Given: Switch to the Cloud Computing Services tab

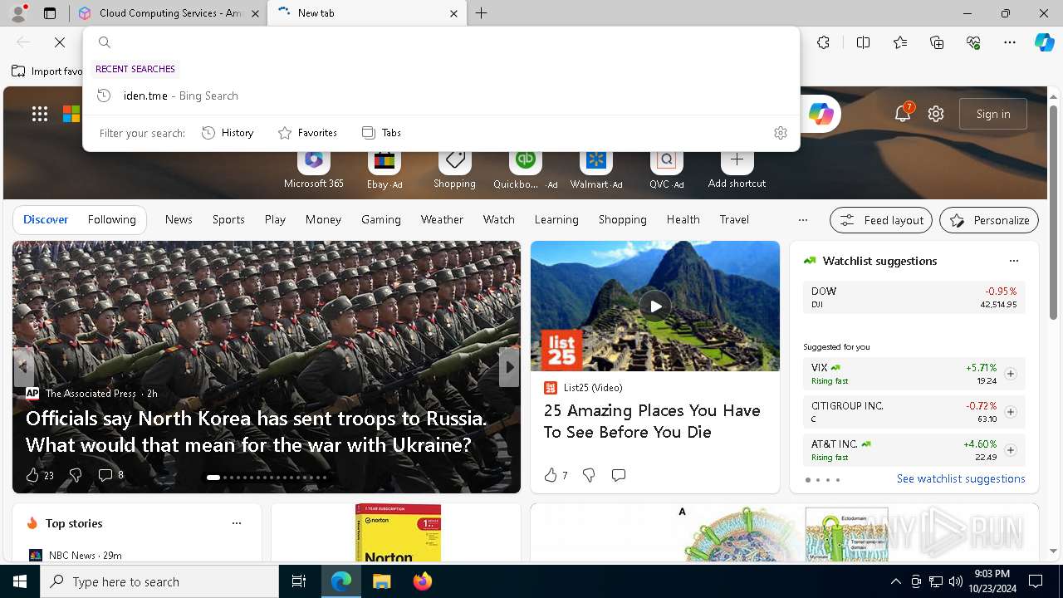Looking at the screenshot, I should pyautogui.click(x=169, y=13).
